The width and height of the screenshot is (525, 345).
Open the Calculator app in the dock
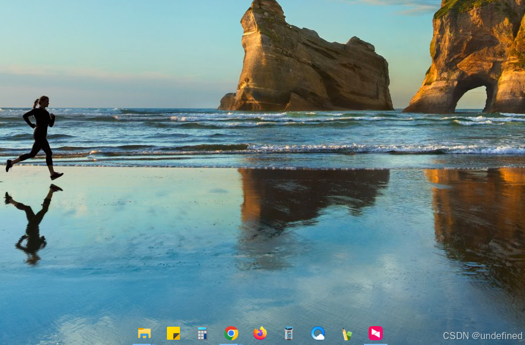click(x=202, y=334)
